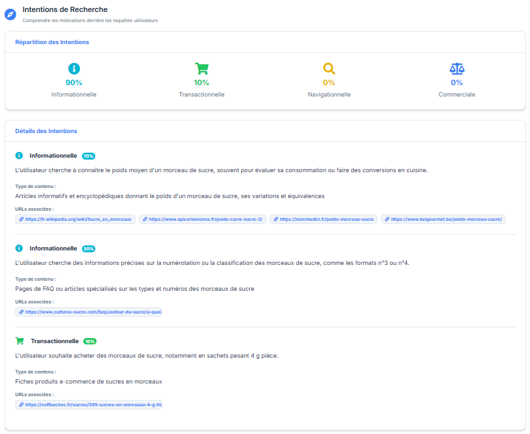Click link icon in the marchedici URL chip

coord(276,220)
